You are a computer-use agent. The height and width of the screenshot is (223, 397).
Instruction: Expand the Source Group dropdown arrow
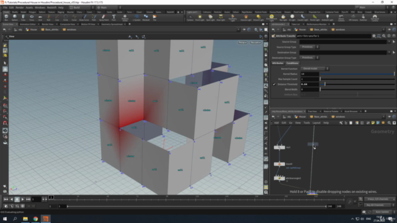tap(389, 42)
